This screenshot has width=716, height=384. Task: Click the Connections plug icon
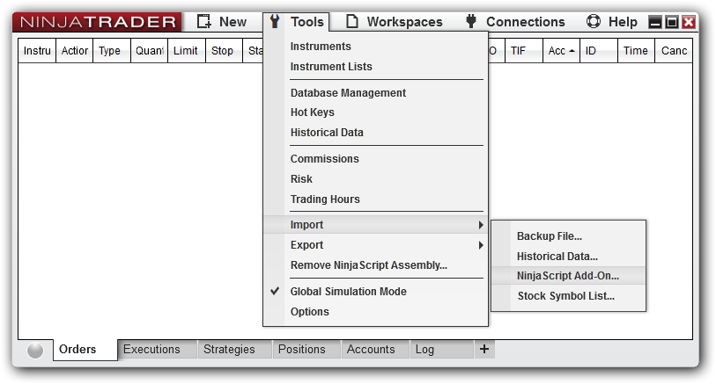(x=471, y=21)
